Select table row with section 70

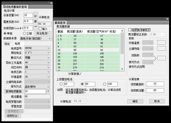[x=88, y=68]
